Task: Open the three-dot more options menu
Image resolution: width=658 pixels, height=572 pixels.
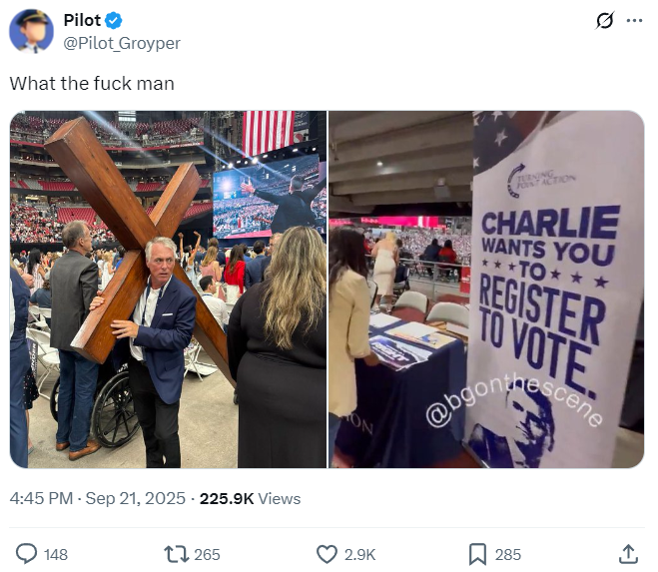Action: [634, 20]
